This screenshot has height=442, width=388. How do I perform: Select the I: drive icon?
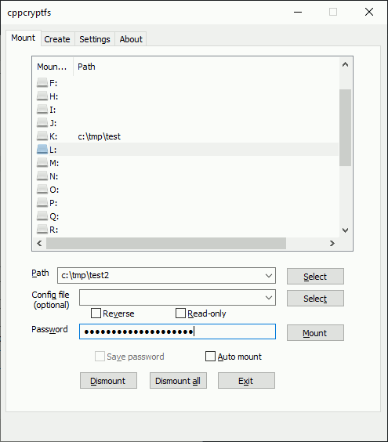pos(42,110)
